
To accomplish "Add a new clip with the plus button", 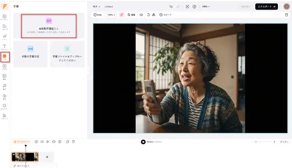I will pyautogui.click(x=47, y=157).
